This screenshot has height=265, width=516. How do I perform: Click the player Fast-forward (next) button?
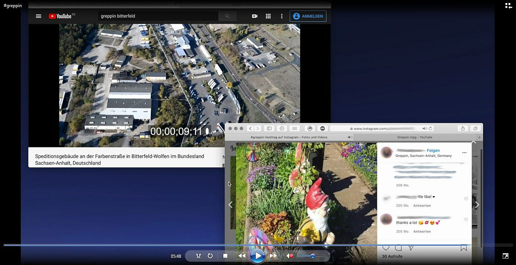pyautogui.click(x=273, y=256)
